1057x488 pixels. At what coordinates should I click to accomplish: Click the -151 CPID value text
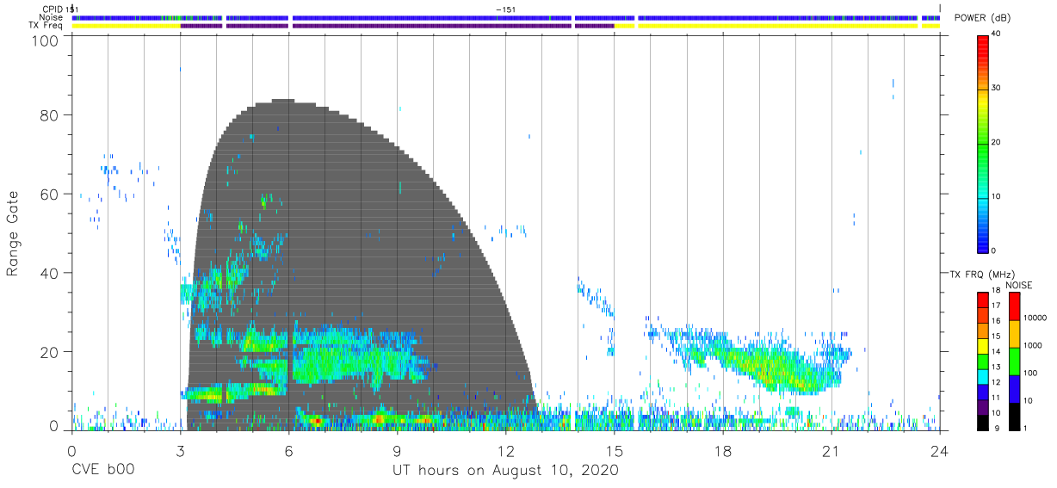(x=506, y=9)
